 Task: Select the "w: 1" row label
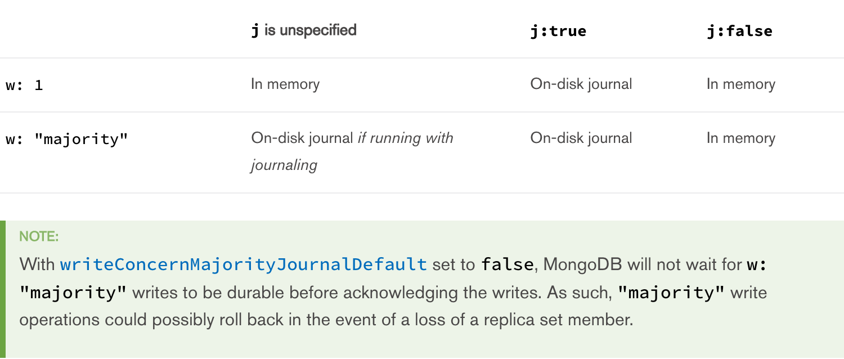[x=24, y=86]
